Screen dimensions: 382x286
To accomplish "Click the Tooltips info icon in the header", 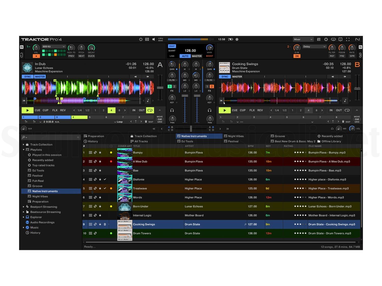I will pyautogui.click(x=341, y=39).
